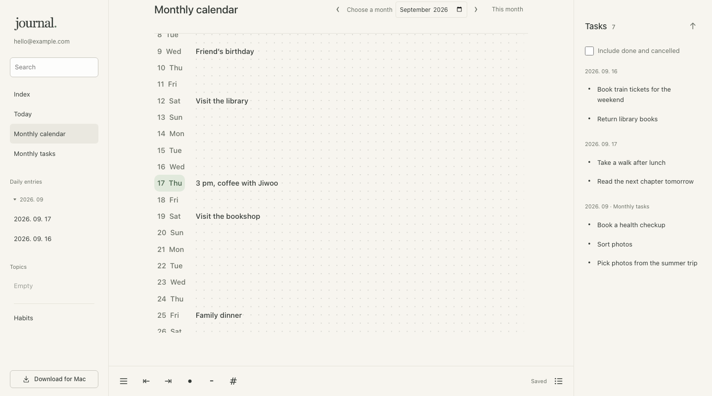Open the Today page
Viewport: 712px width, 396px height.
tap(54, 114)
